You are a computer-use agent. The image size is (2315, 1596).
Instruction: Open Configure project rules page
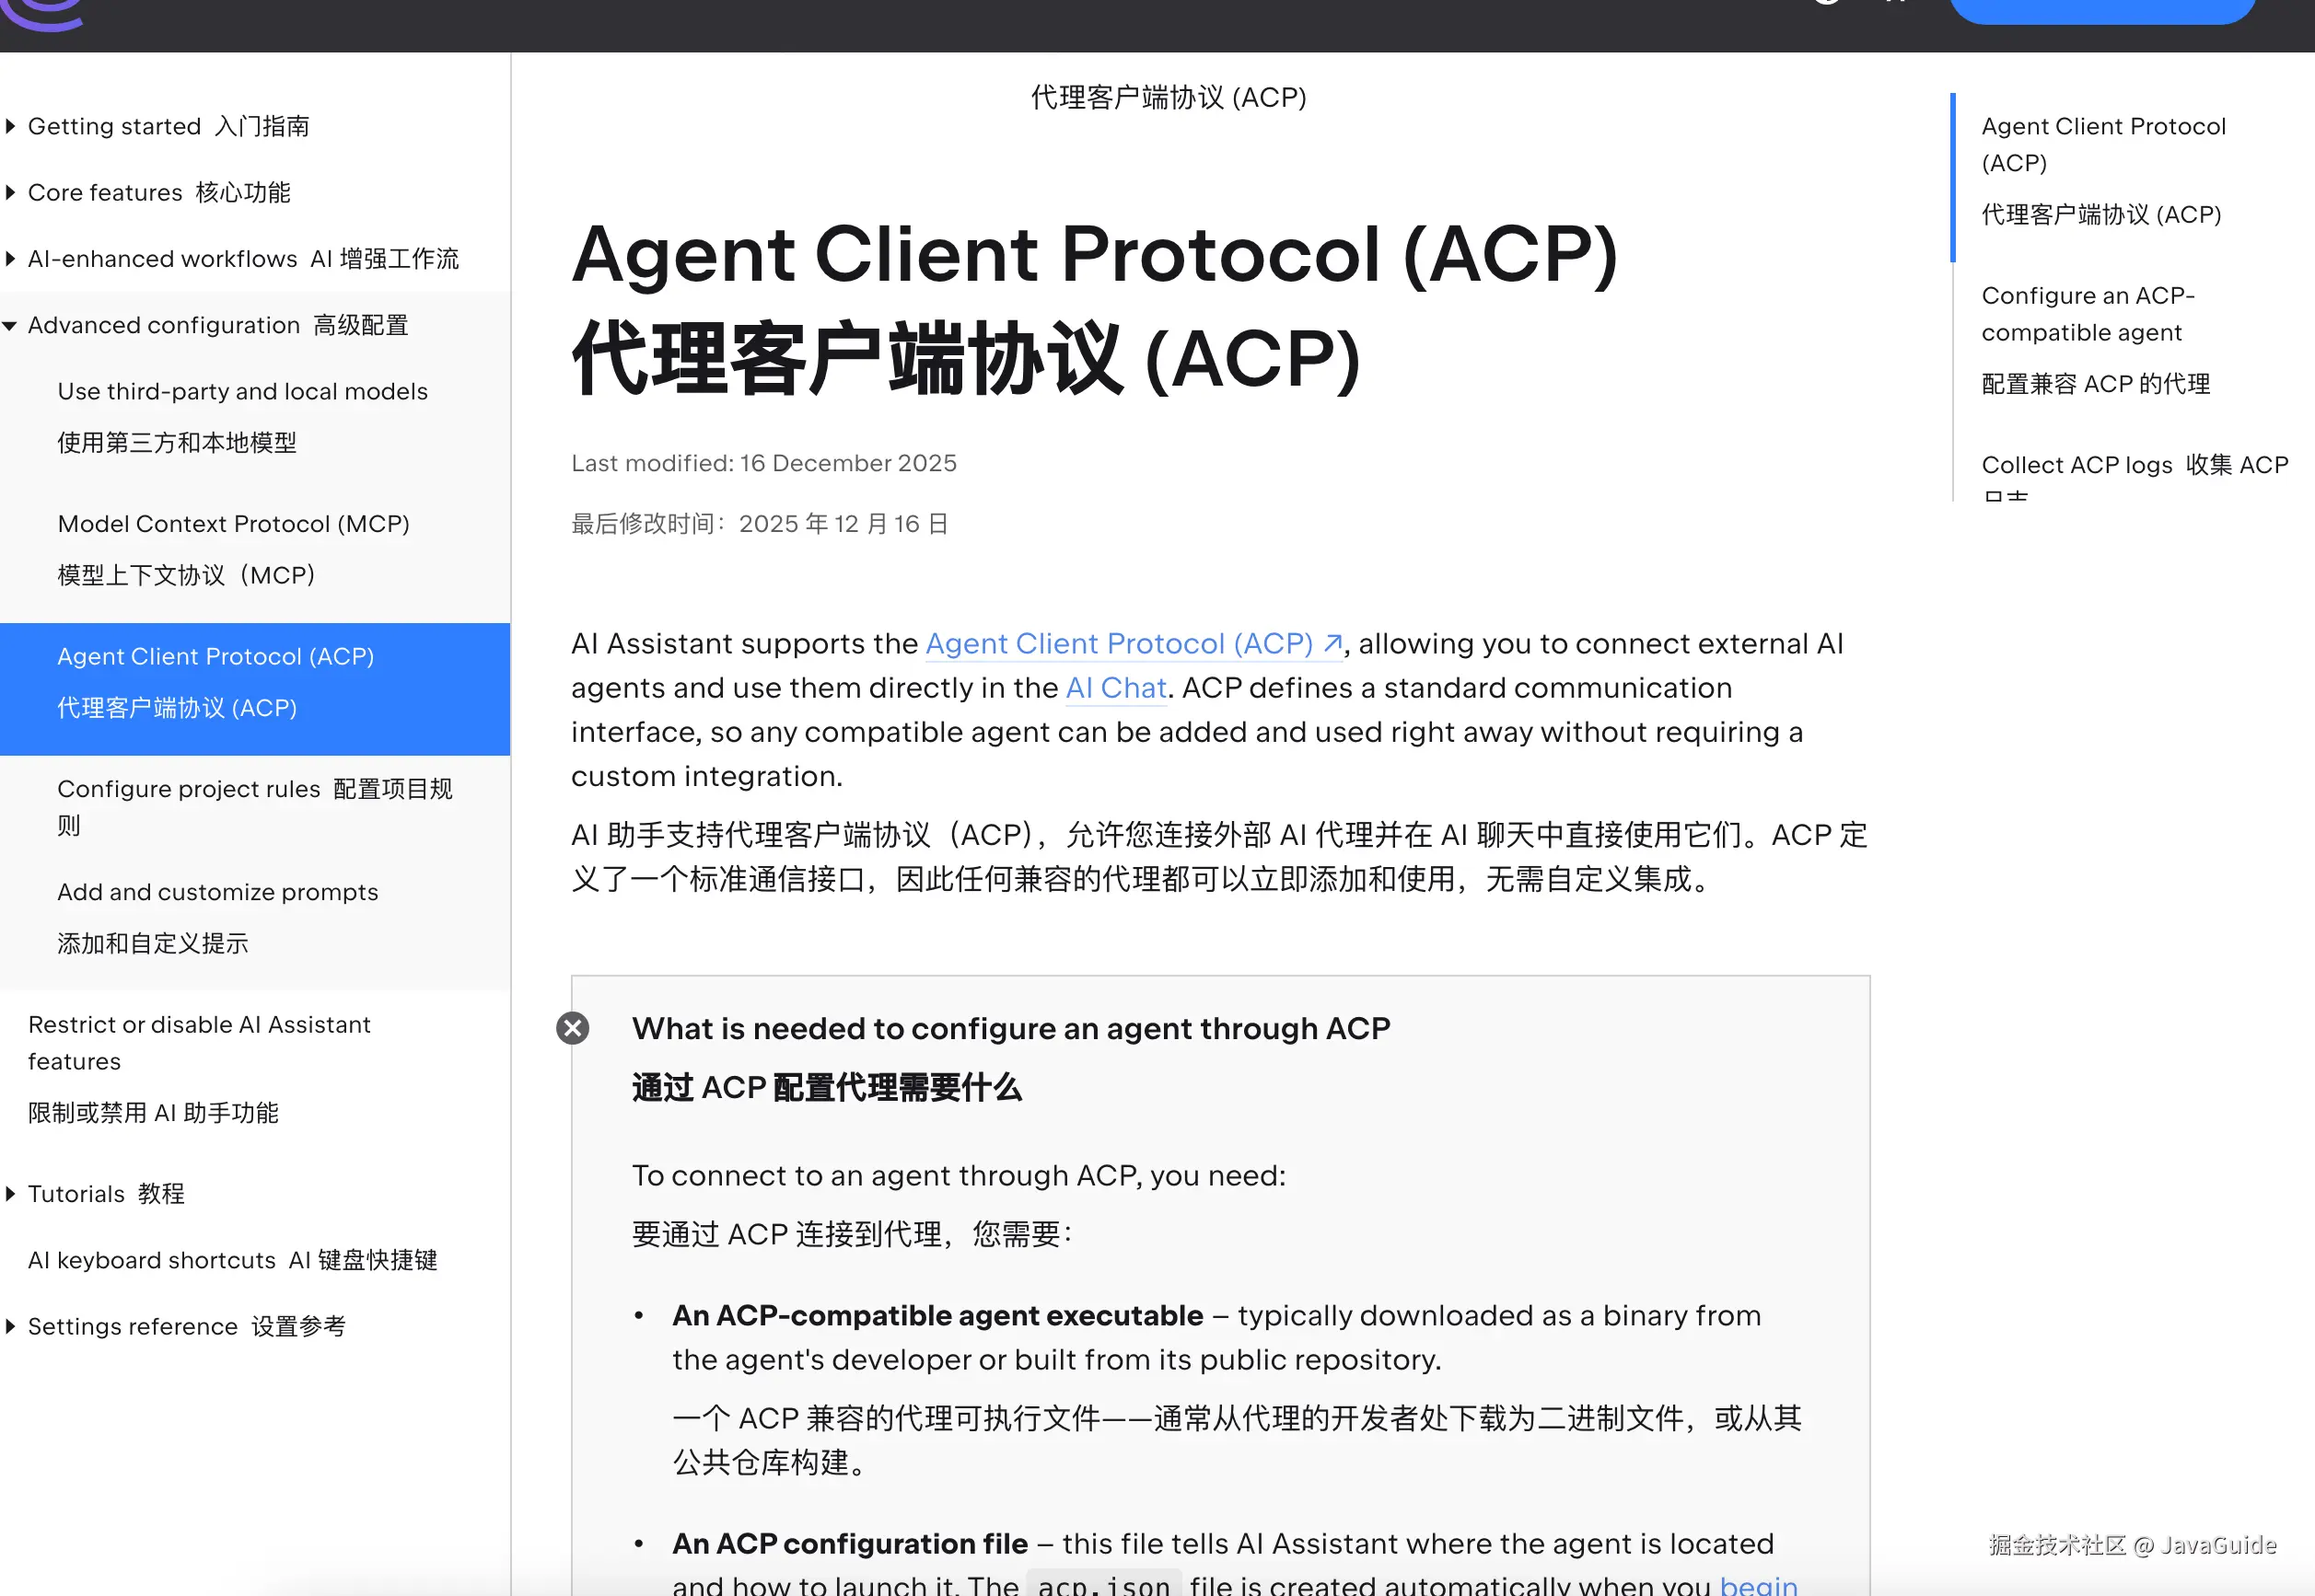click(188, 789)
